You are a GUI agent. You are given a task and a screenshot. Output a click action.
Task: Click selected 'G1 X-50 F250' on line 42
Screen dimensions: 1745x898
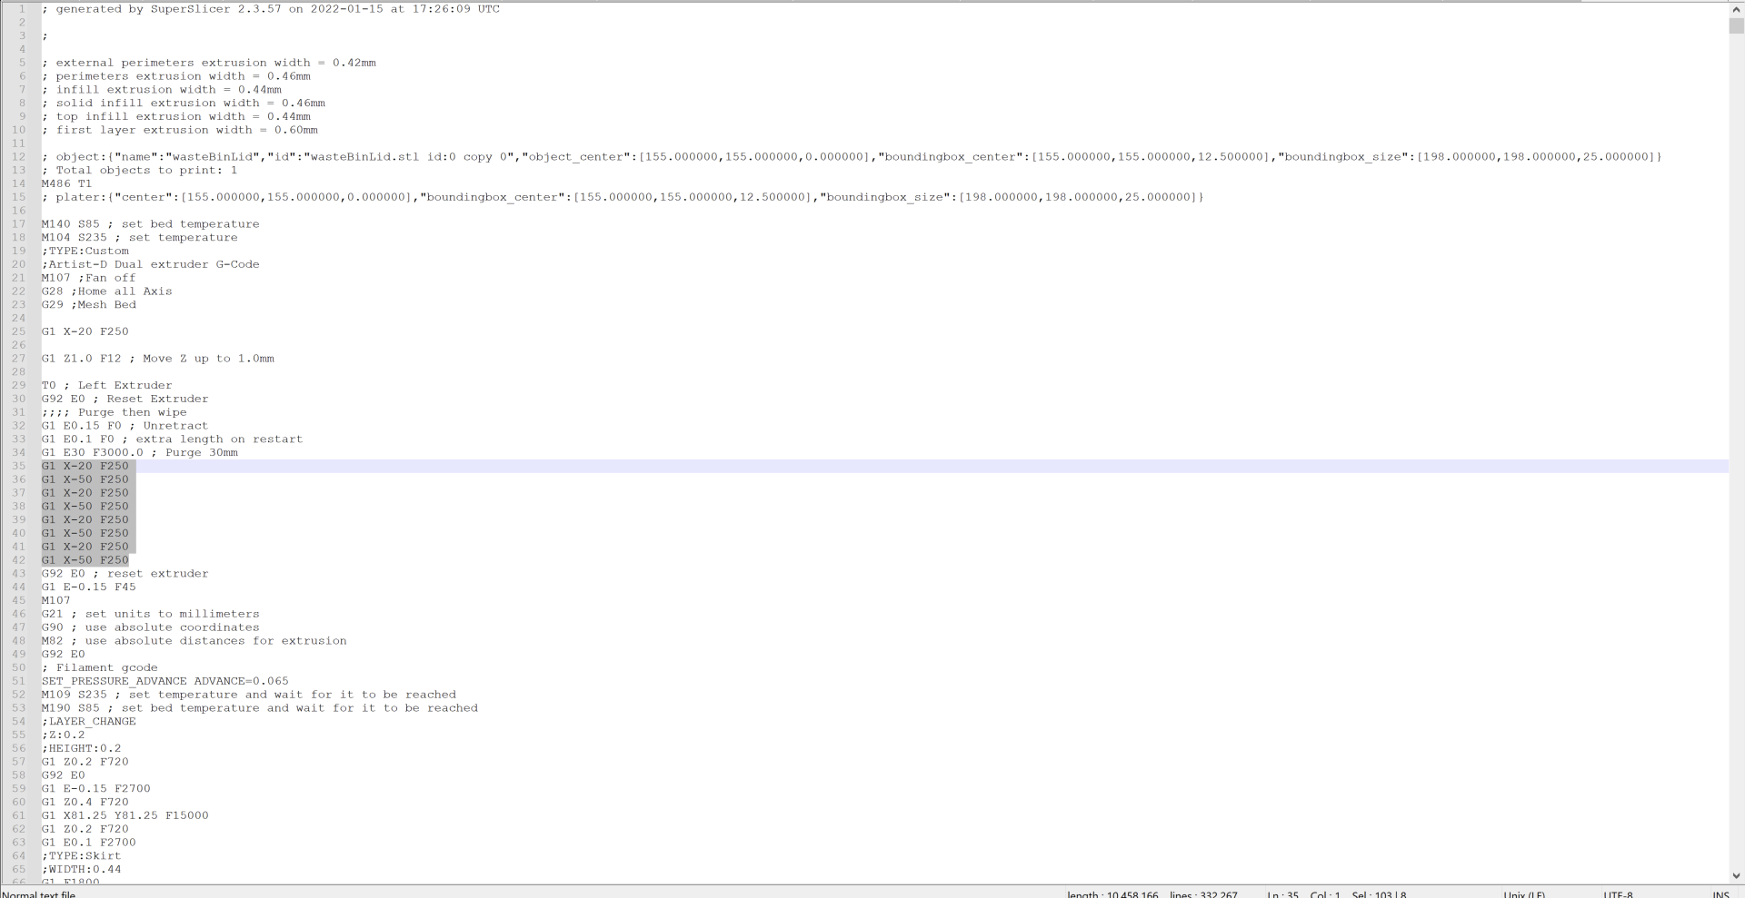pos(85,560)
